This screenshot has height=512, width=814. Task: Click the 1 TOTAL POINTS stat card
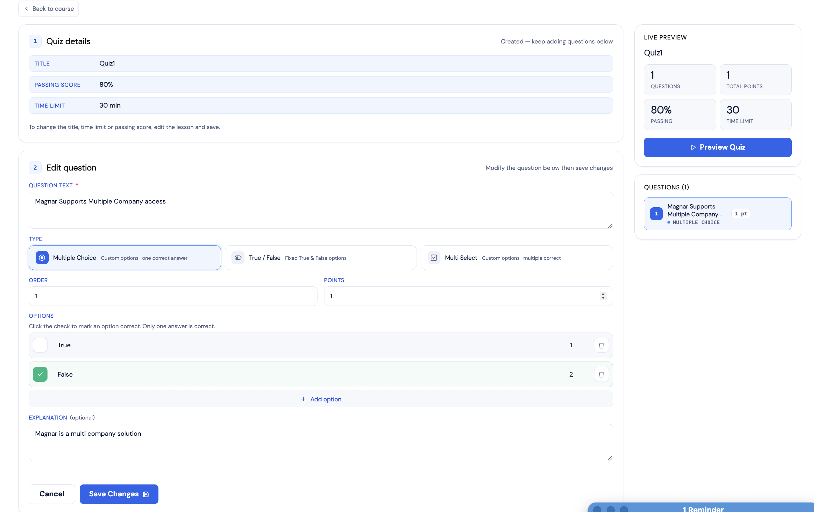(755, 80)
